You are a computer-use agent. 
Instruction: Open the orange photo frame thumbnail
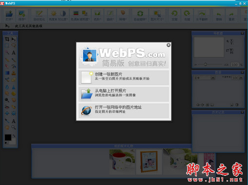[x=149, y=162]
